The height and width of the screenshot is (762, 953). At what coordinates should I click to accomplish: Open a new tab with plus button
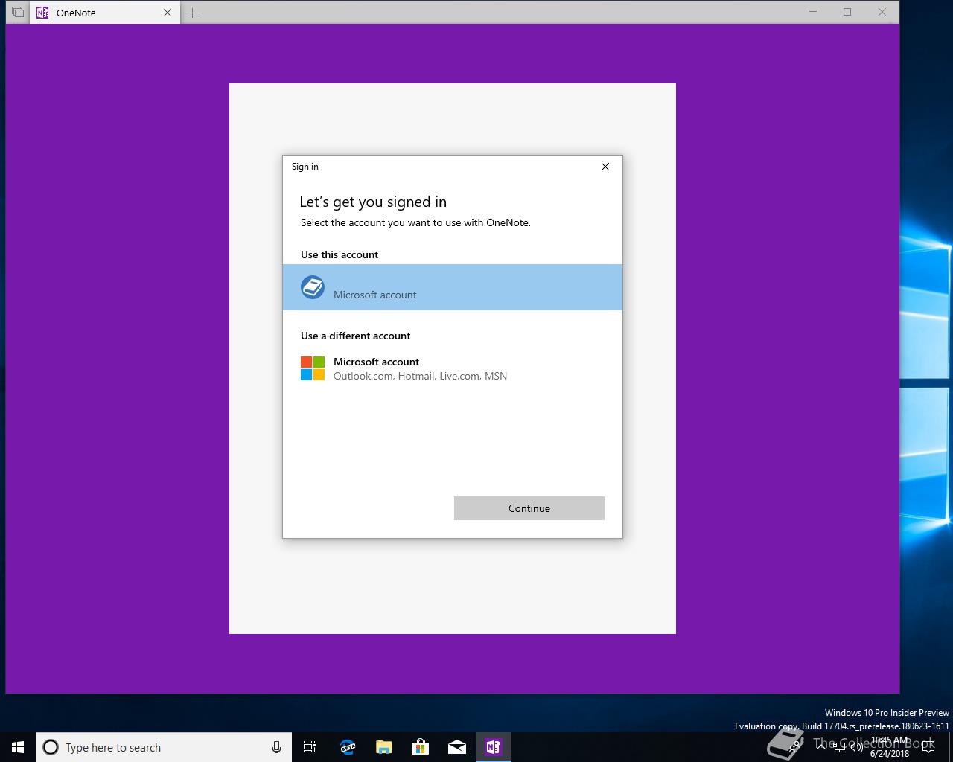click(x=192, y=13)
